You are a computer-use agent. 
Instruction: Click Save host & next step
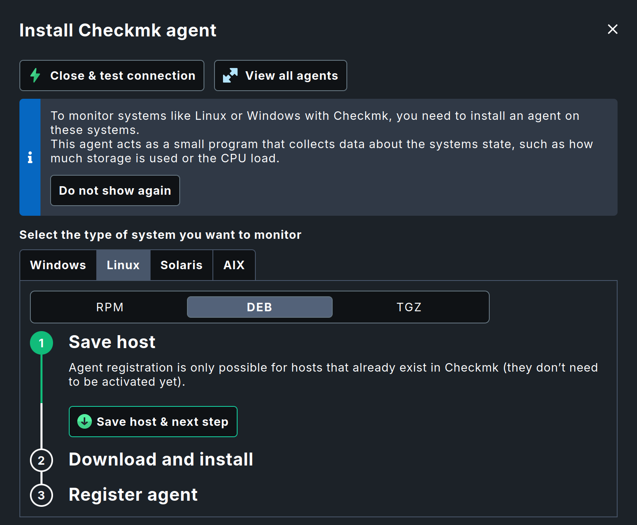(x=153, y=421)
